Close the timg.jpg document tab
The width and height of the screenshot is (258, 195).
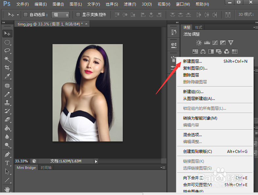pyautogui.click(x=86, y=24)
